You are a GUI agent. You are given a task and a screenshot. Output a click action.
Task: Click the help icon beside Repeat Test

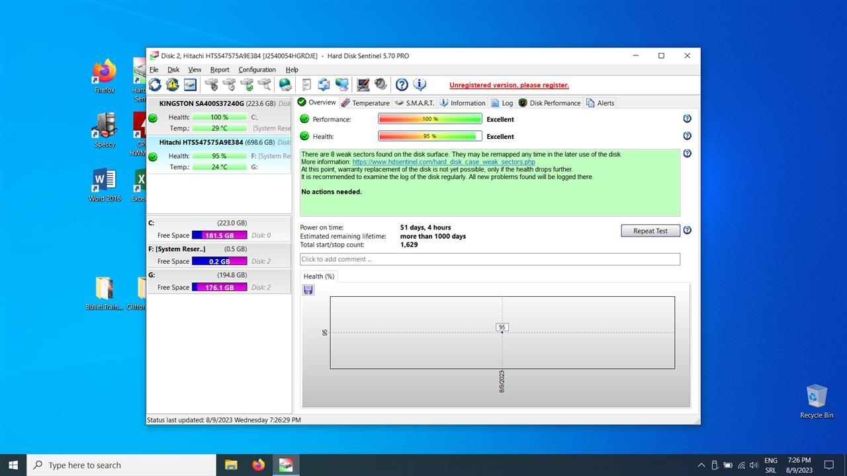[687, 231]
